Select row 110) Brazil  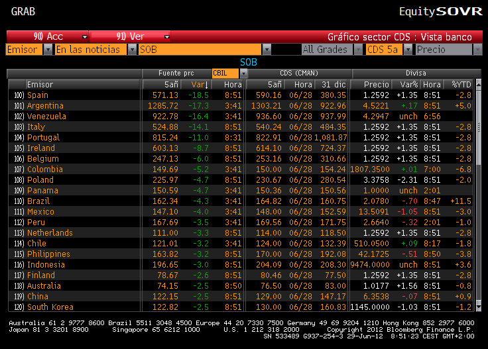tap(240, 201)
